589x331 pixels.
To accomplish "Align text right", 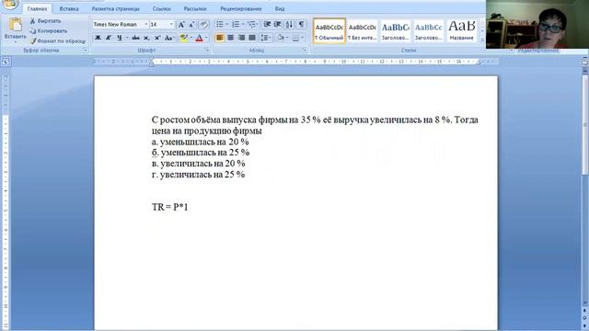I will click(241, 38).
